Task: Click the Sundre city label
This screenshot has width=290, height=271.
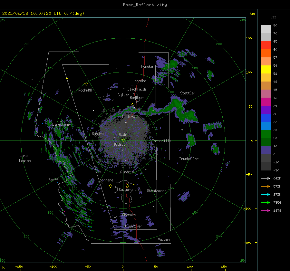Action: [x=98, y=133]
